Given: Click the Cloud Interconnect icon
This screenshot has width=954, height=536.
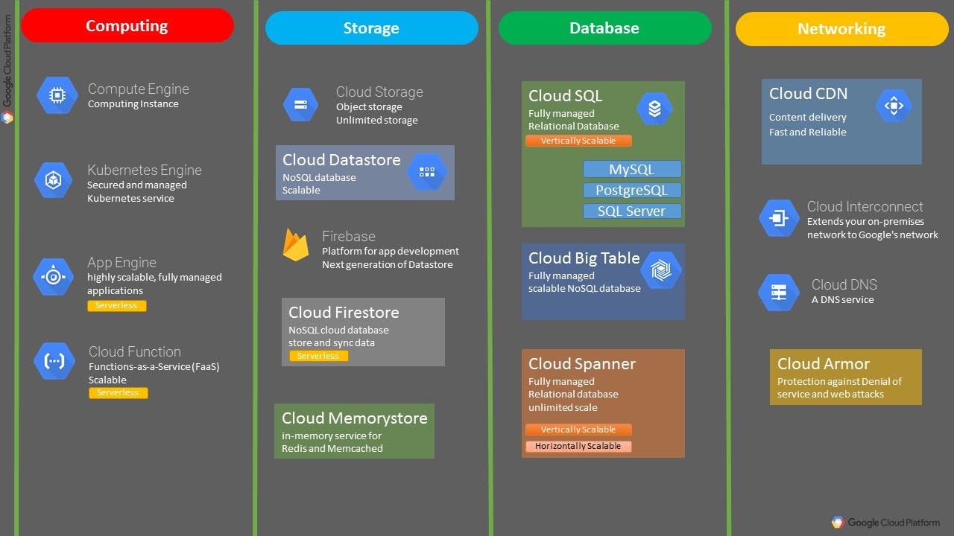Looking at the screenshot, I should (x=778, y=218).
